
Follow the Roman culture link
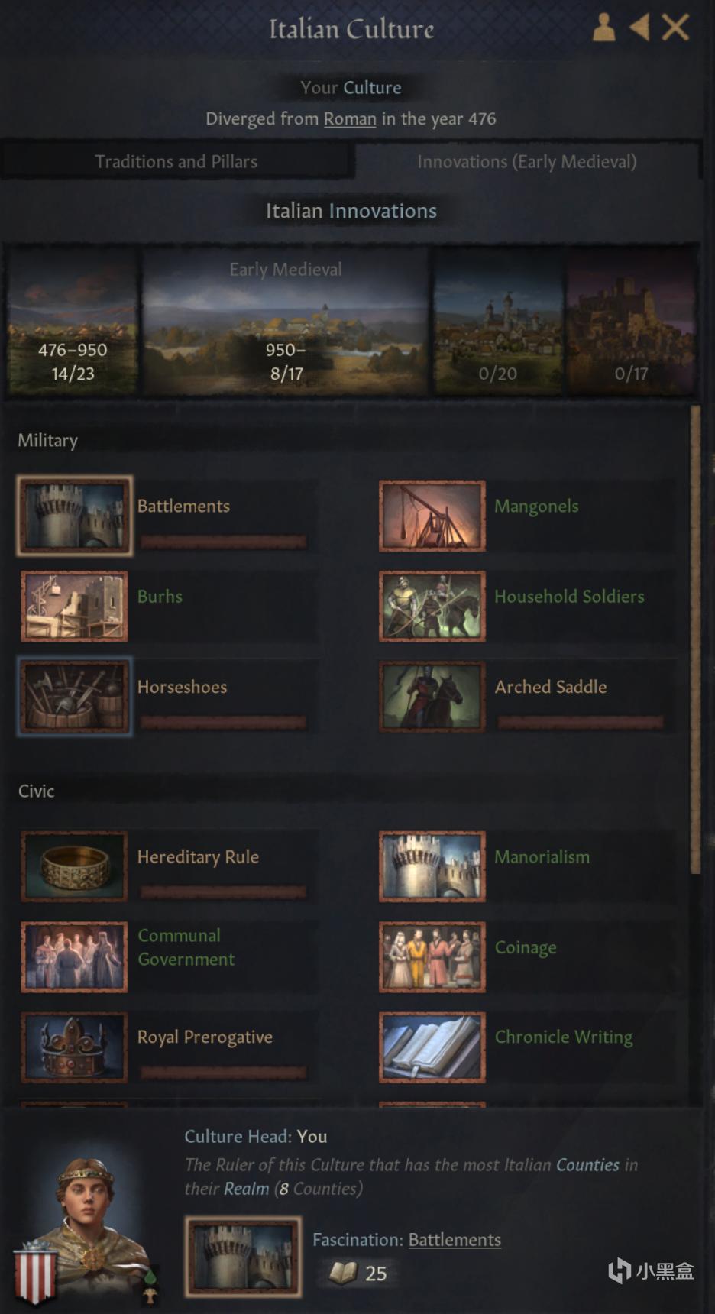click(350, 118)
